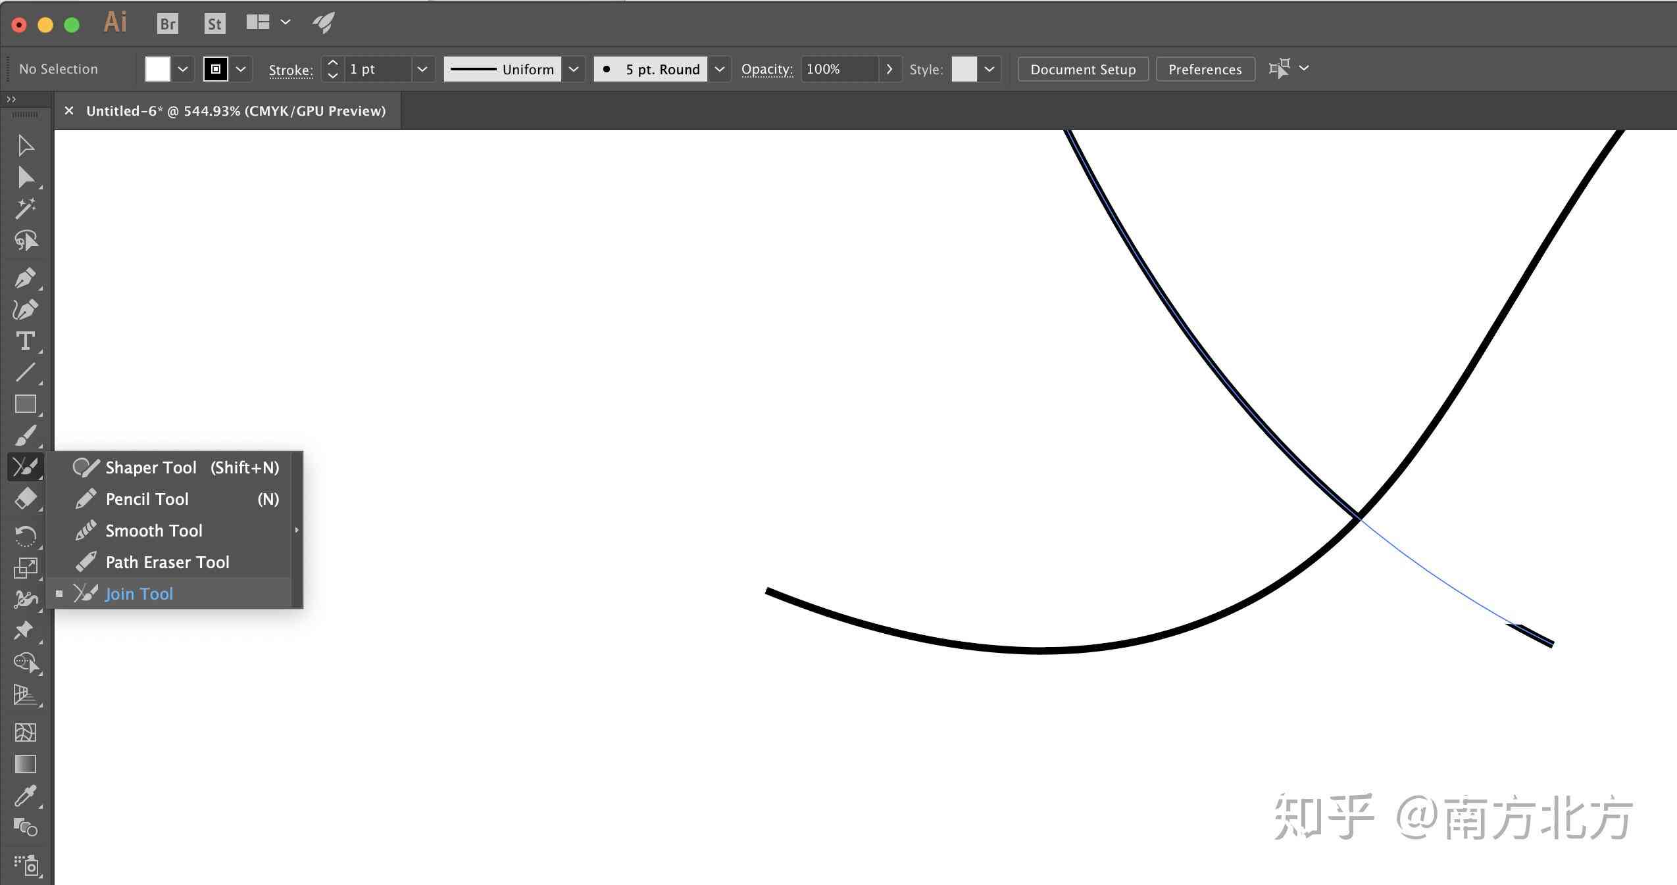Click stroke weight input field
The width and height of the screenshot is (1677, 885).
click(377, 69)
